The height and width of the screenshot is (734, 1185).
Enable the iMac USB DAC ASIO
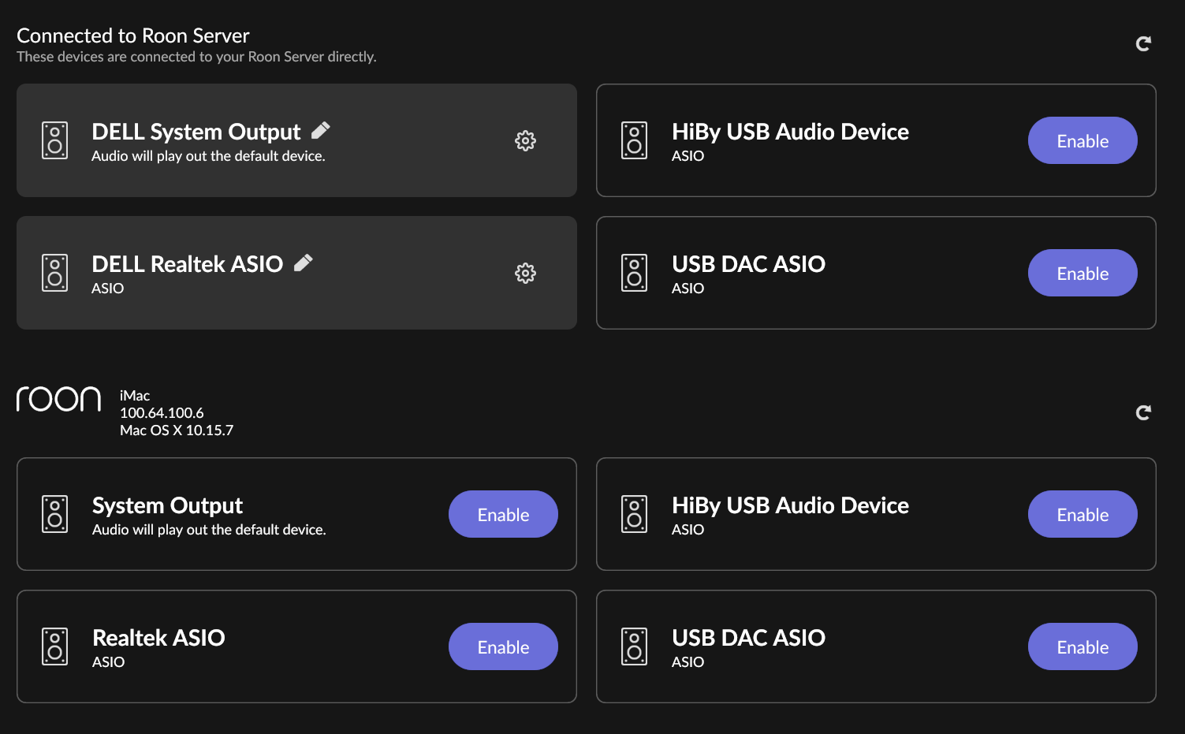pos(1083,647)
